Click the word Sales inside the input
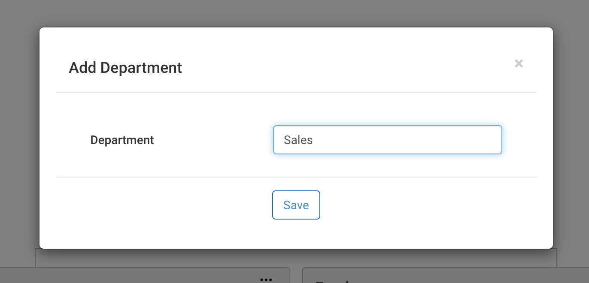This screenshot has height=283, width=589. point(298,140)
